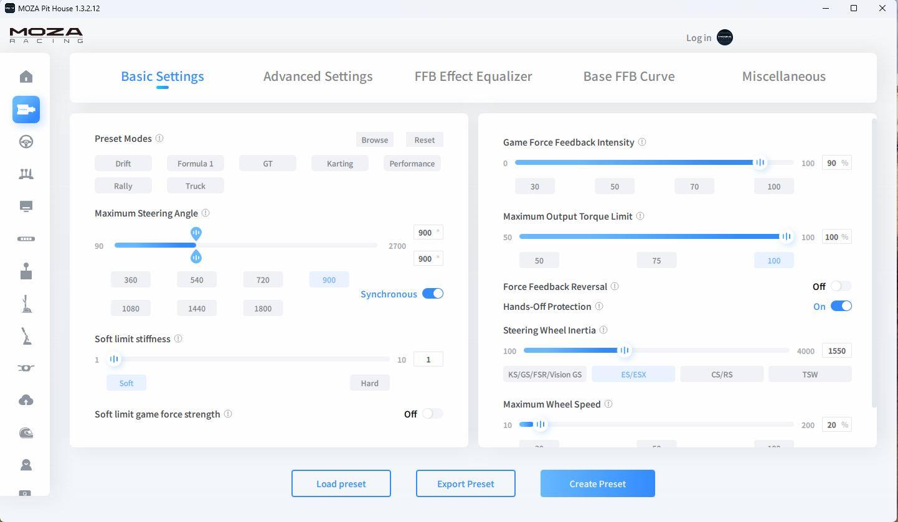Screen dimensions: 898x522
Task: Click Log in at the top
Action: (699, 38)
